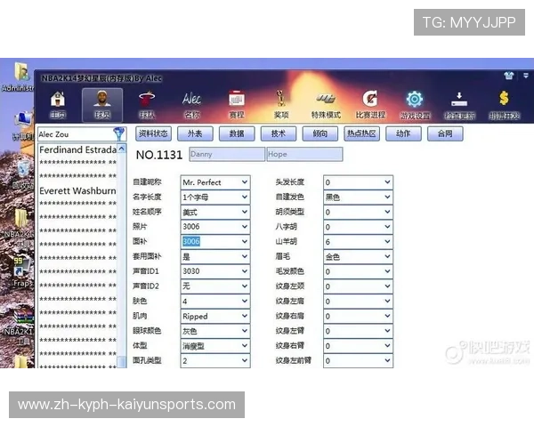
Task: Open the 奖项 awards trophy icon
Action: point(281,105)
